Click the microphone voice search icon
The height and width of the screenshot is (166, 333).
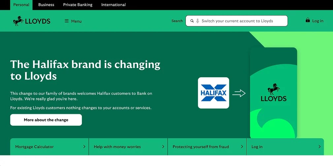coord(197,21)
